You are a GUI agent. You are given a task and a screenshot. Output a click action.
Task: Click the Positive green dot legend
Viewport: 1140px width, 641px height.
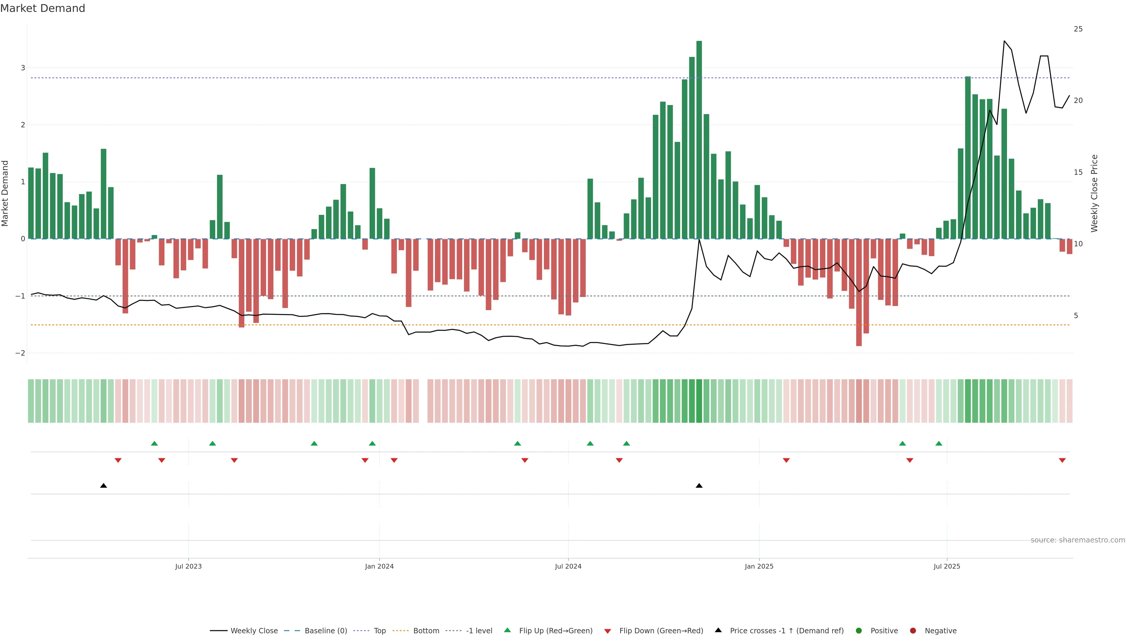click(859, 631)
